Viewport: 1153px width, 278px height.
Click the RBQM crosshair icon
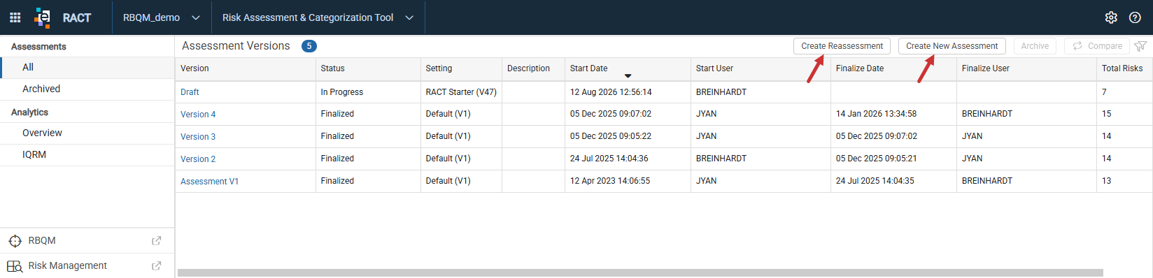click(15, 241)
